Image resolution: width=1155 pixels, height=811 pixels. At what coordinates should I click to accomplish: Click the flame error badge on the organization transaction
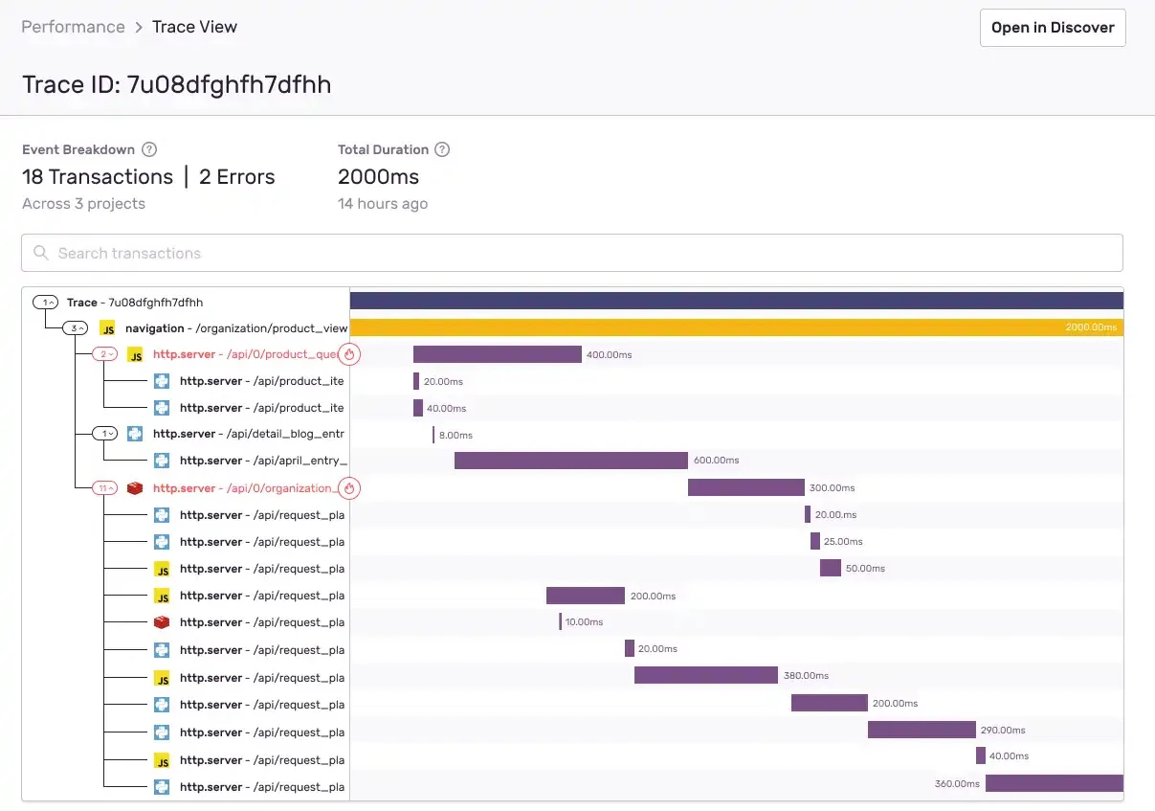pyautogui.click(x=348, y=487)
